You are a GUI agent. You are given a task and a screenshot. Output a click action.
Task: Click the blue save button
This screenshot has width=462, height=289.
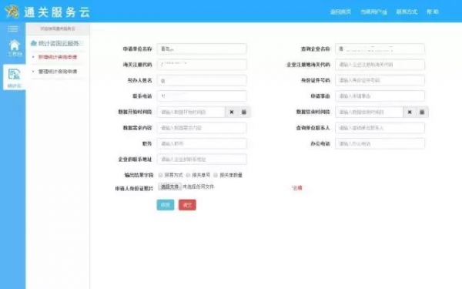click(166, 205)
